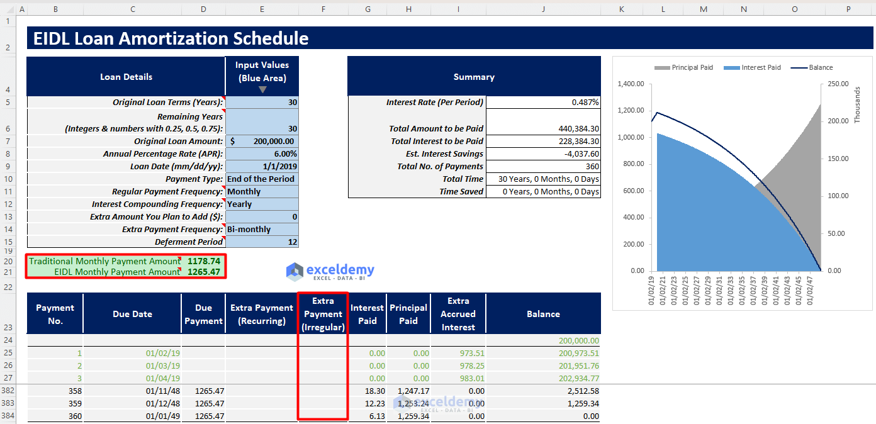This screenshot has height=424, width=876.
Task: Select Total No. of Payments value 360
Action: pyautogui.click(x=543, y=167)
